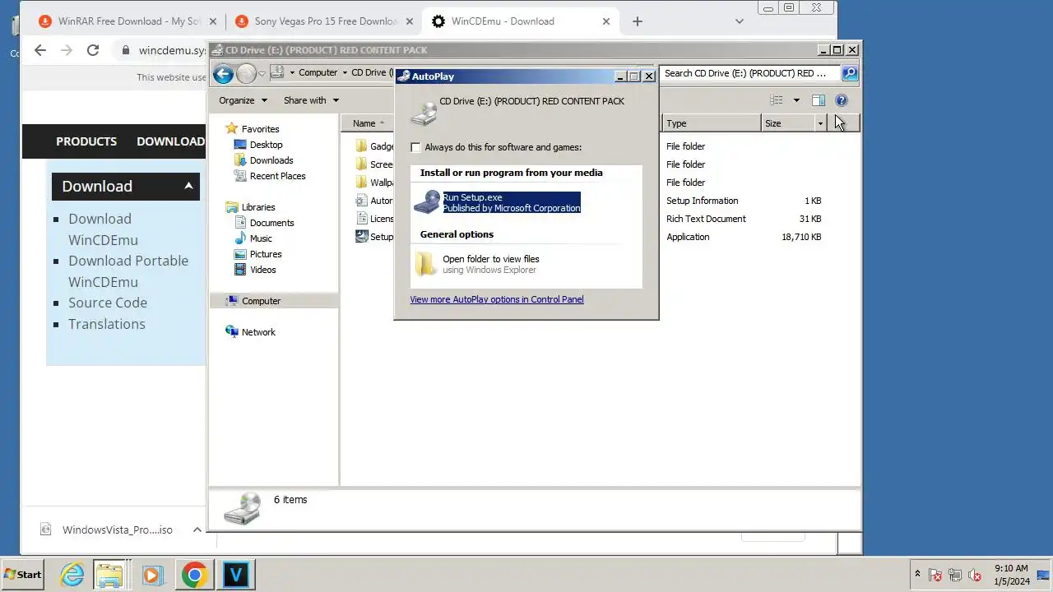Click the Explorer search magnifier button

(850, 73)
